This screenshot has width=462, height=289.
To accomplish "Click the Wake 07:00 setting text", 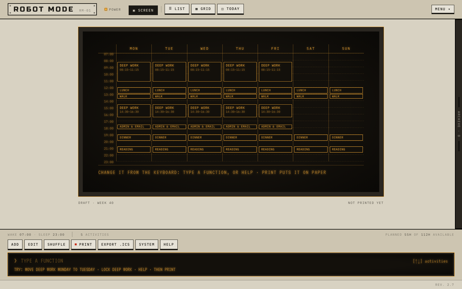I will click(20, 235).
